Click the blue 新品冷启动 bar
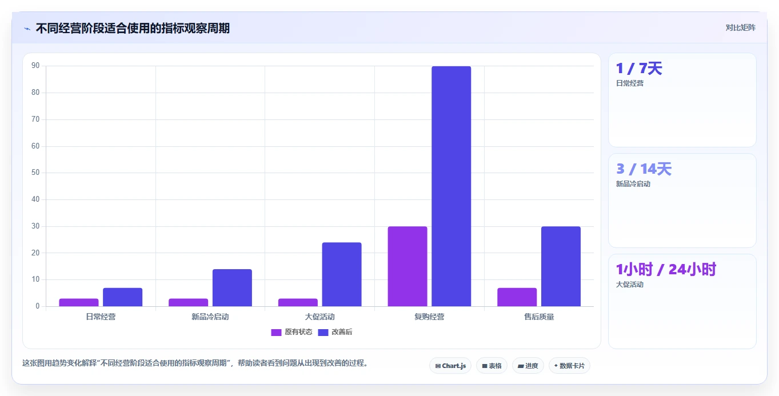 tap(232, 288)
